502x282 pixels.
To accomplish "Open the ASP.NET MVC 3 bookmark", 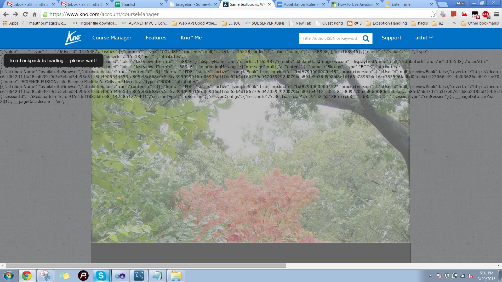I will [x=145, y=23].
